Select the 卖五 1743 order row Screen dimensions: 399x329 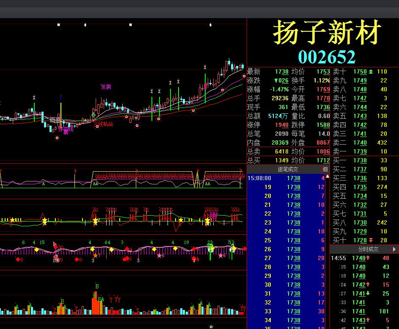[364, 116]
